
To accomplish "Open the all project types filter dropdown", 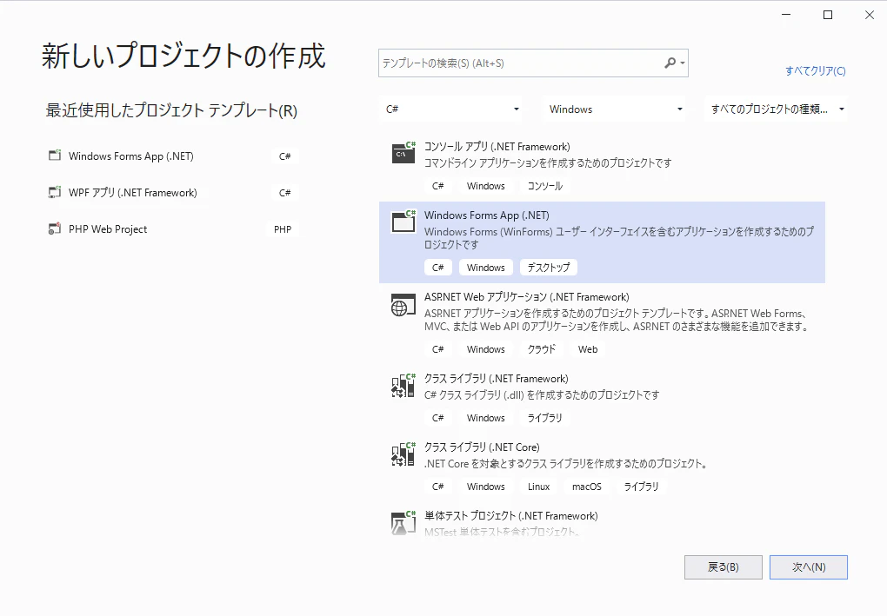I will point(776,109).
